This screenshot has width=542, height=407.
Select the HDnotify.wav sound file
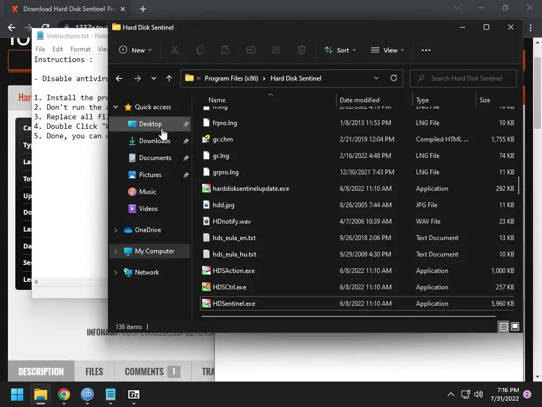[357, 222]
